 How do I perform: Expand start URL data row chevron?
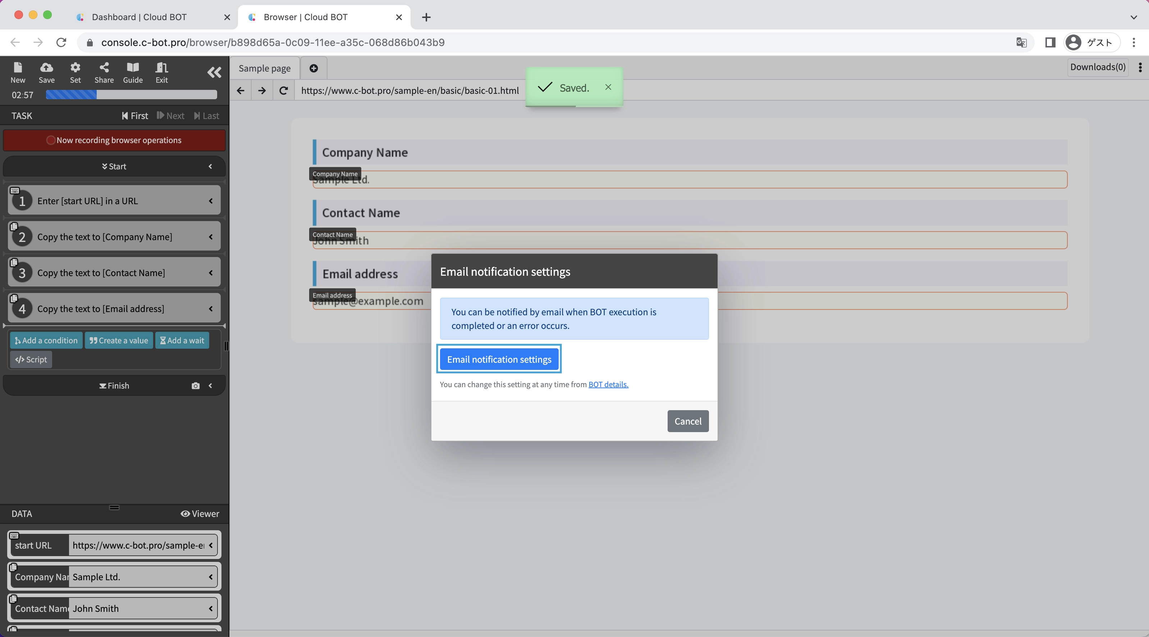tap(211, 545)
